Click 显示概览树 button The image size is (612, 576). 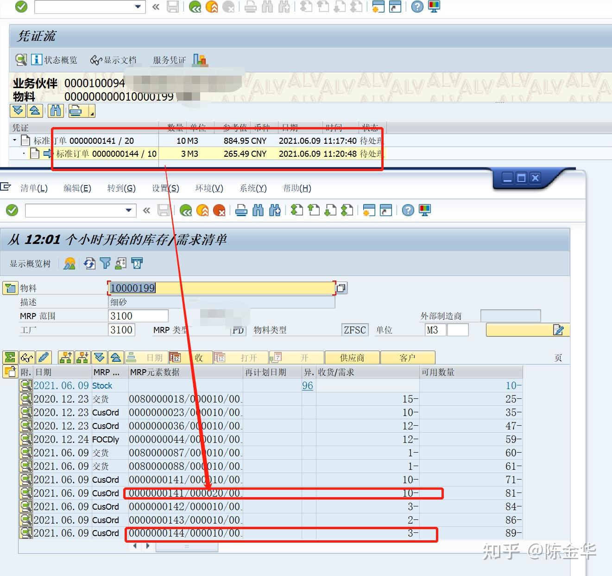30,263
